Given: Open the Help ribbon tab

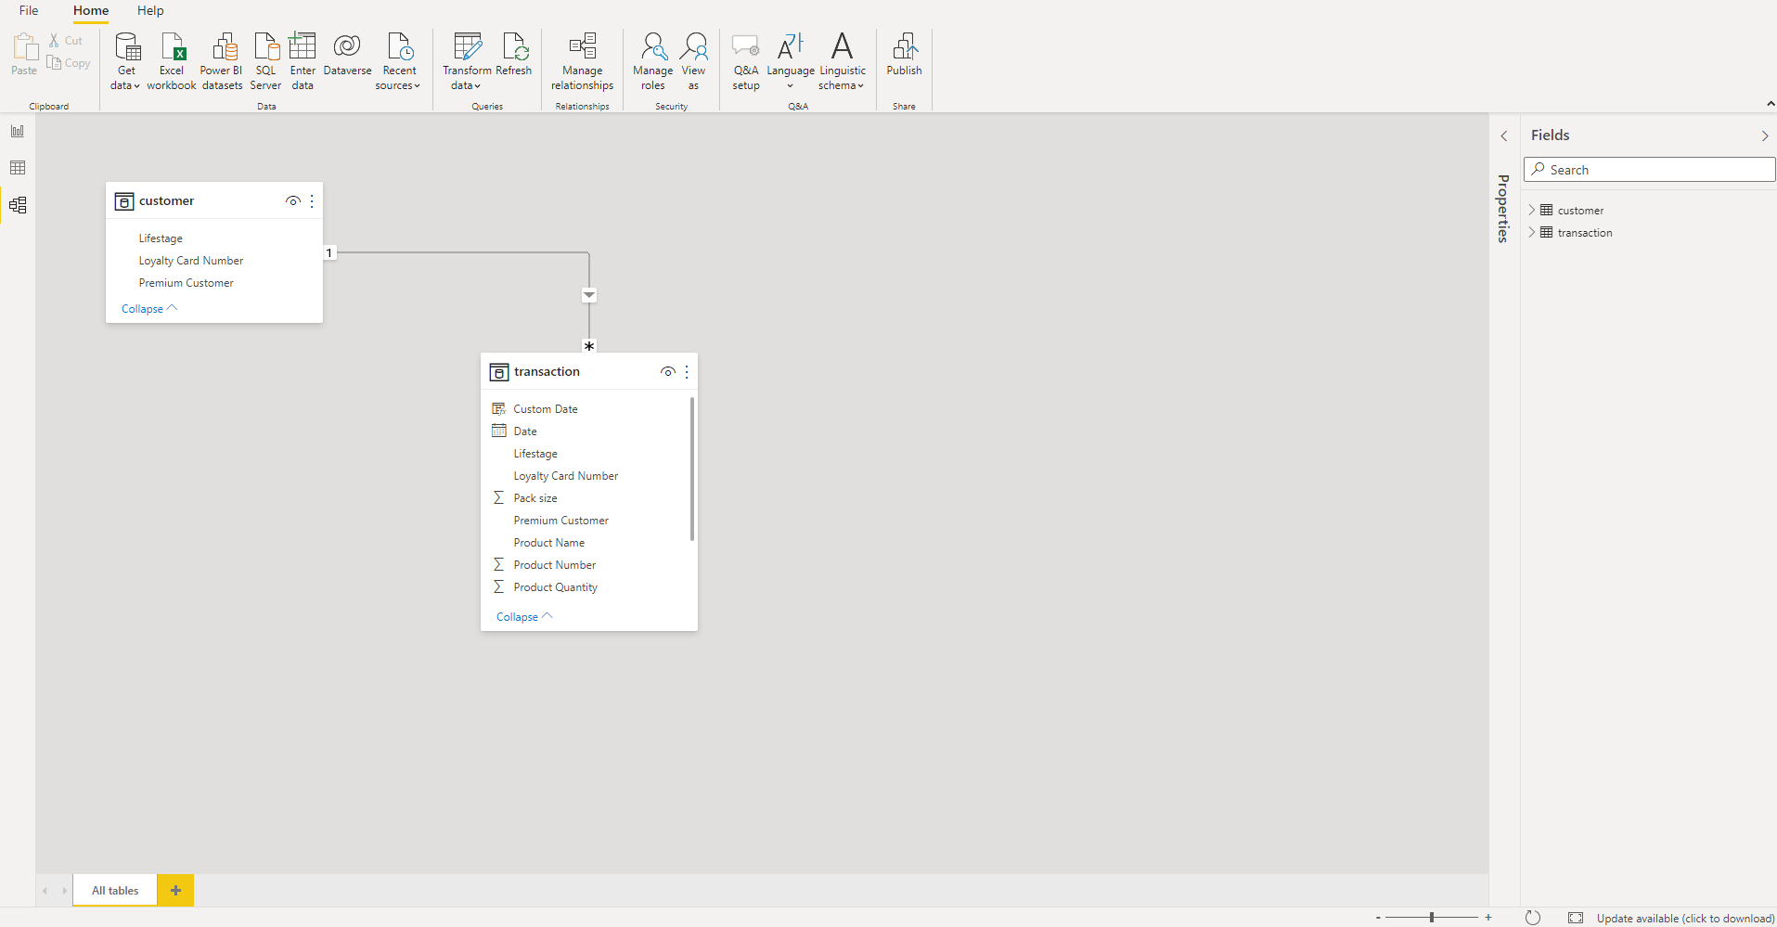Looking at the screenshot, I should pos(150,11).
